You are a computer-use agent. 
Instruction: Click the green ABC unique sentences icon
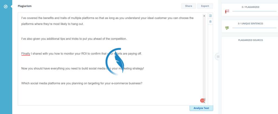click(x=227, y=28)
